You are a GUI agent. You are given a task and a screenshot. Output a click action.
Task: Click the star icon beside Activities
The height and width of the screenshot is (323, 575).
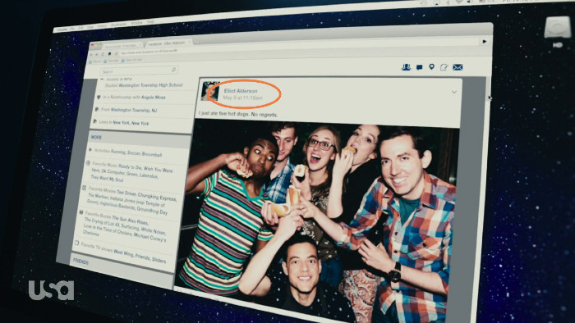pyautogui.click(x=90, y=149)
